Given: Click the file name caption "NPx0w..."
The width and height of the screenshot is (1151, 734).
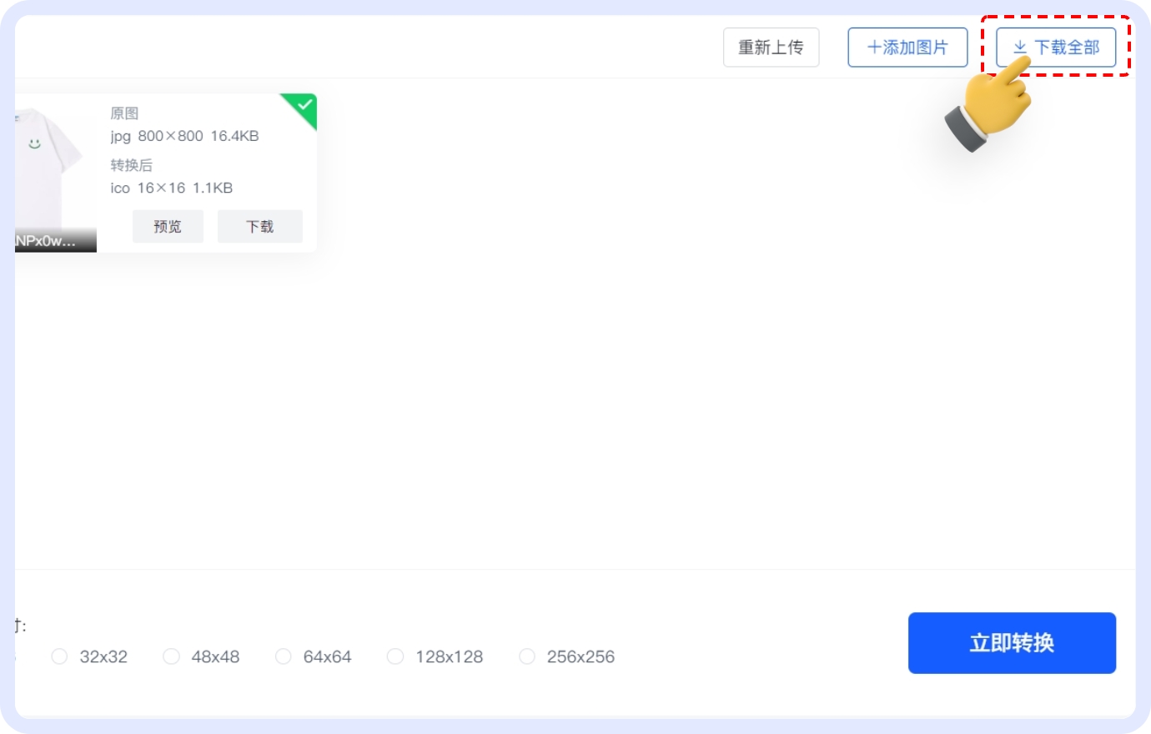Looking at the screenshot, I should 46,241.
